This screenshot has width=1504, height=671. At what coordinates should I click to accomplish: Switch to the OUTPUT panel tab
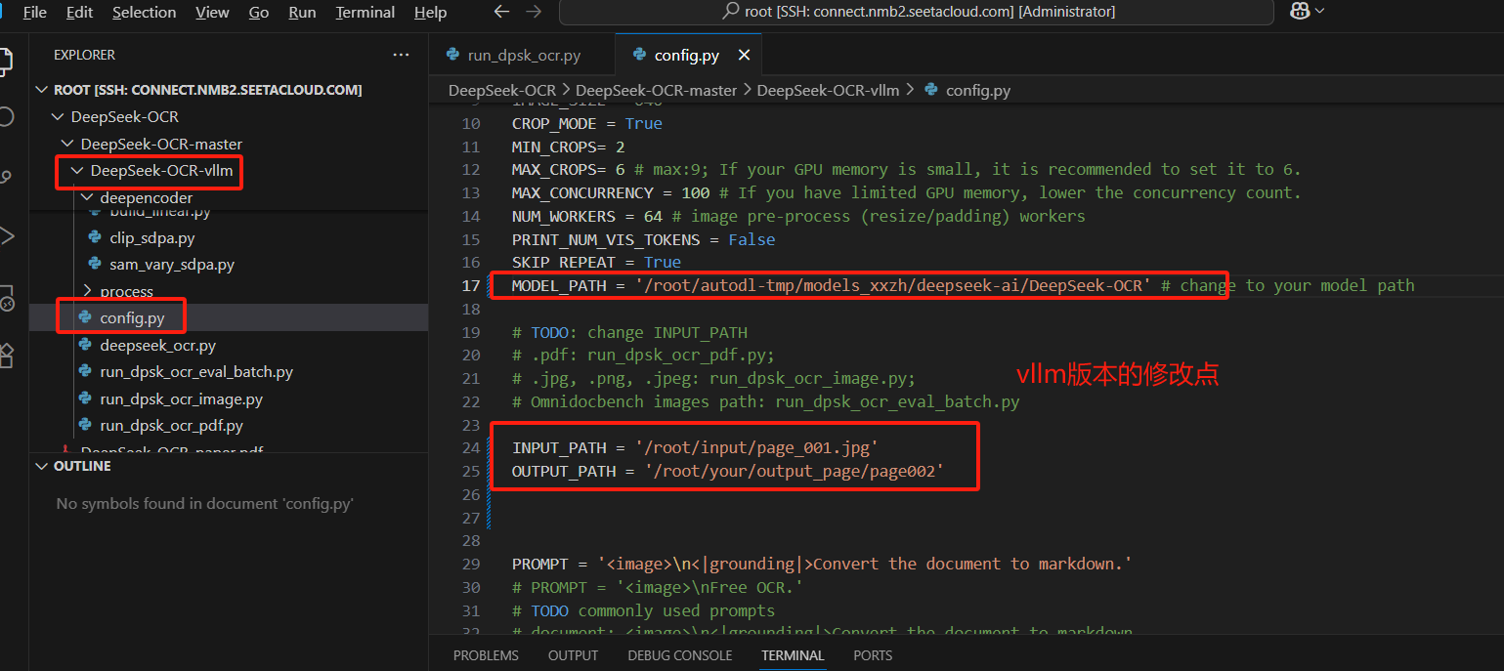(x=573, y=655)
